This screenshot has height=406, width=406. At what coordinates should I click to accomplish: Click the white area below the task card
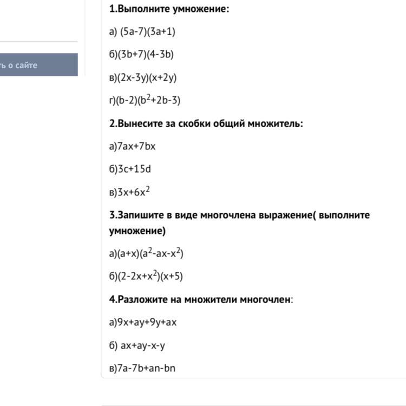pyautogui.click(x=254, y=391)
